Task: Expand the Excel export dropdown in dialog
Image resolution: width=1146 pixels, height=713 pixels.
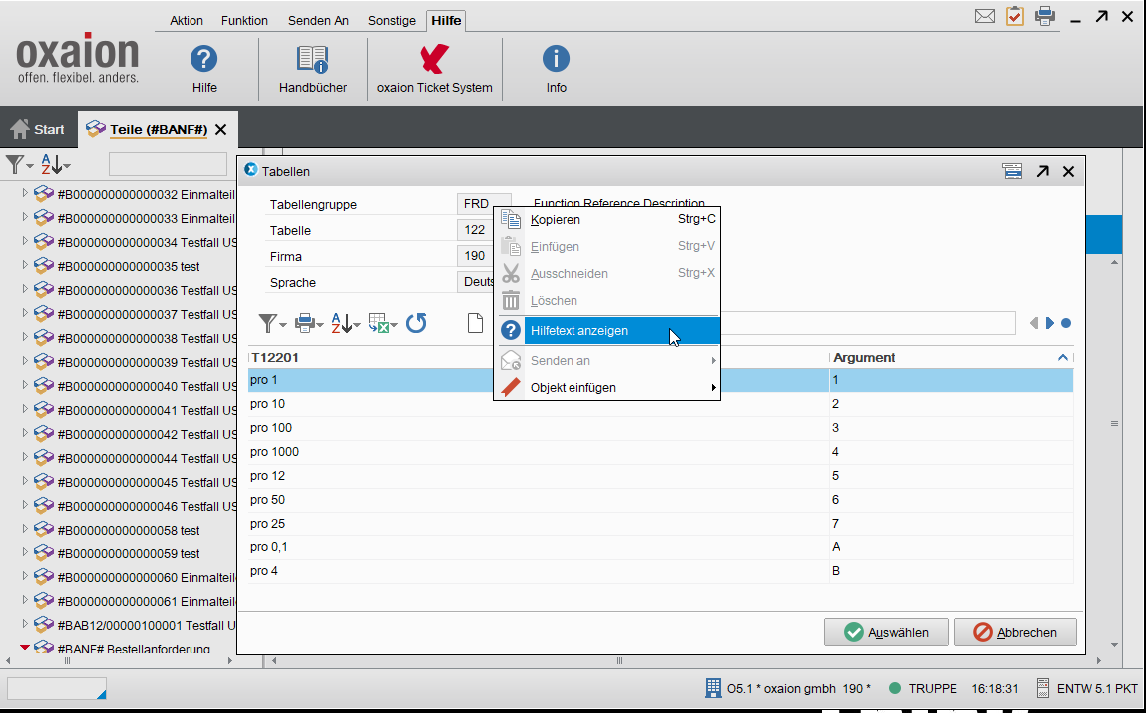Action: pyautogui.click(x=382, y=323)
